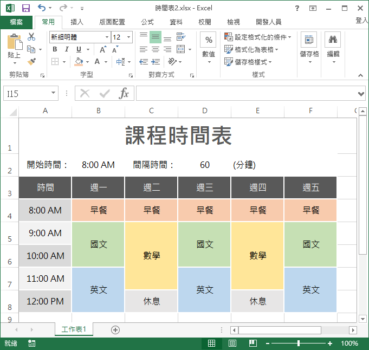The image size is (369, 350).
Task: Cut selection with the scissors icon
Action: point(31,37)
